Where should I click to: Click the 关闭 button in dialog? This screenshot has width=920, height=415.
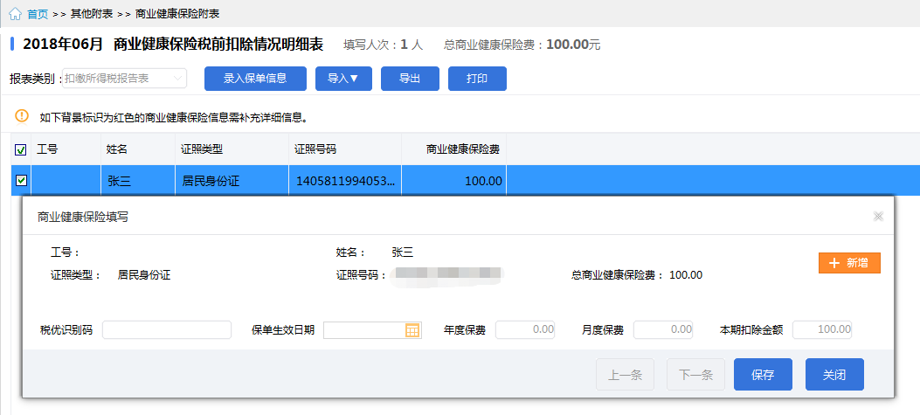click(834, 375)
